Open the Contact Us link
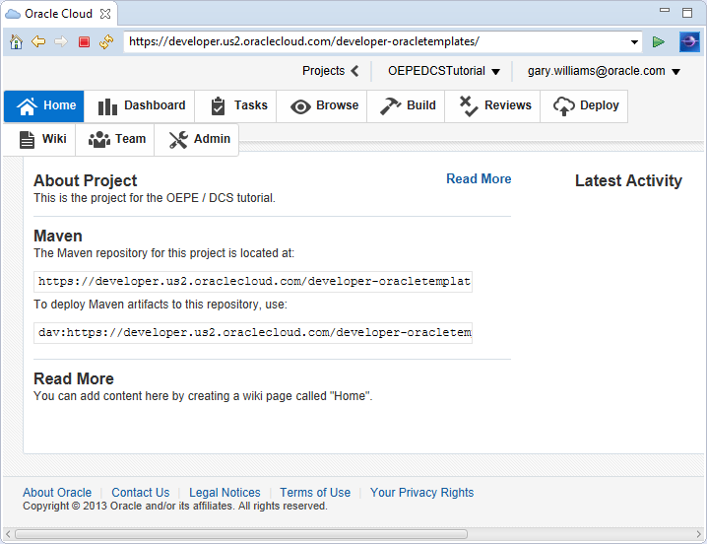The image size is (707, 544). pyautogui.click(x=140, y=493)
